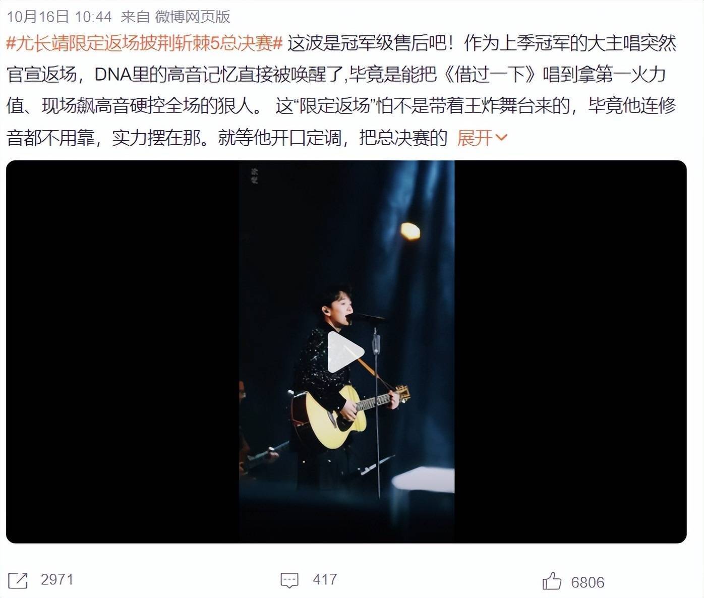The width and height of the screenshot is (704, 598).
Task: Click the watermark at video frame top-left
Action: [x=254, y=175]
